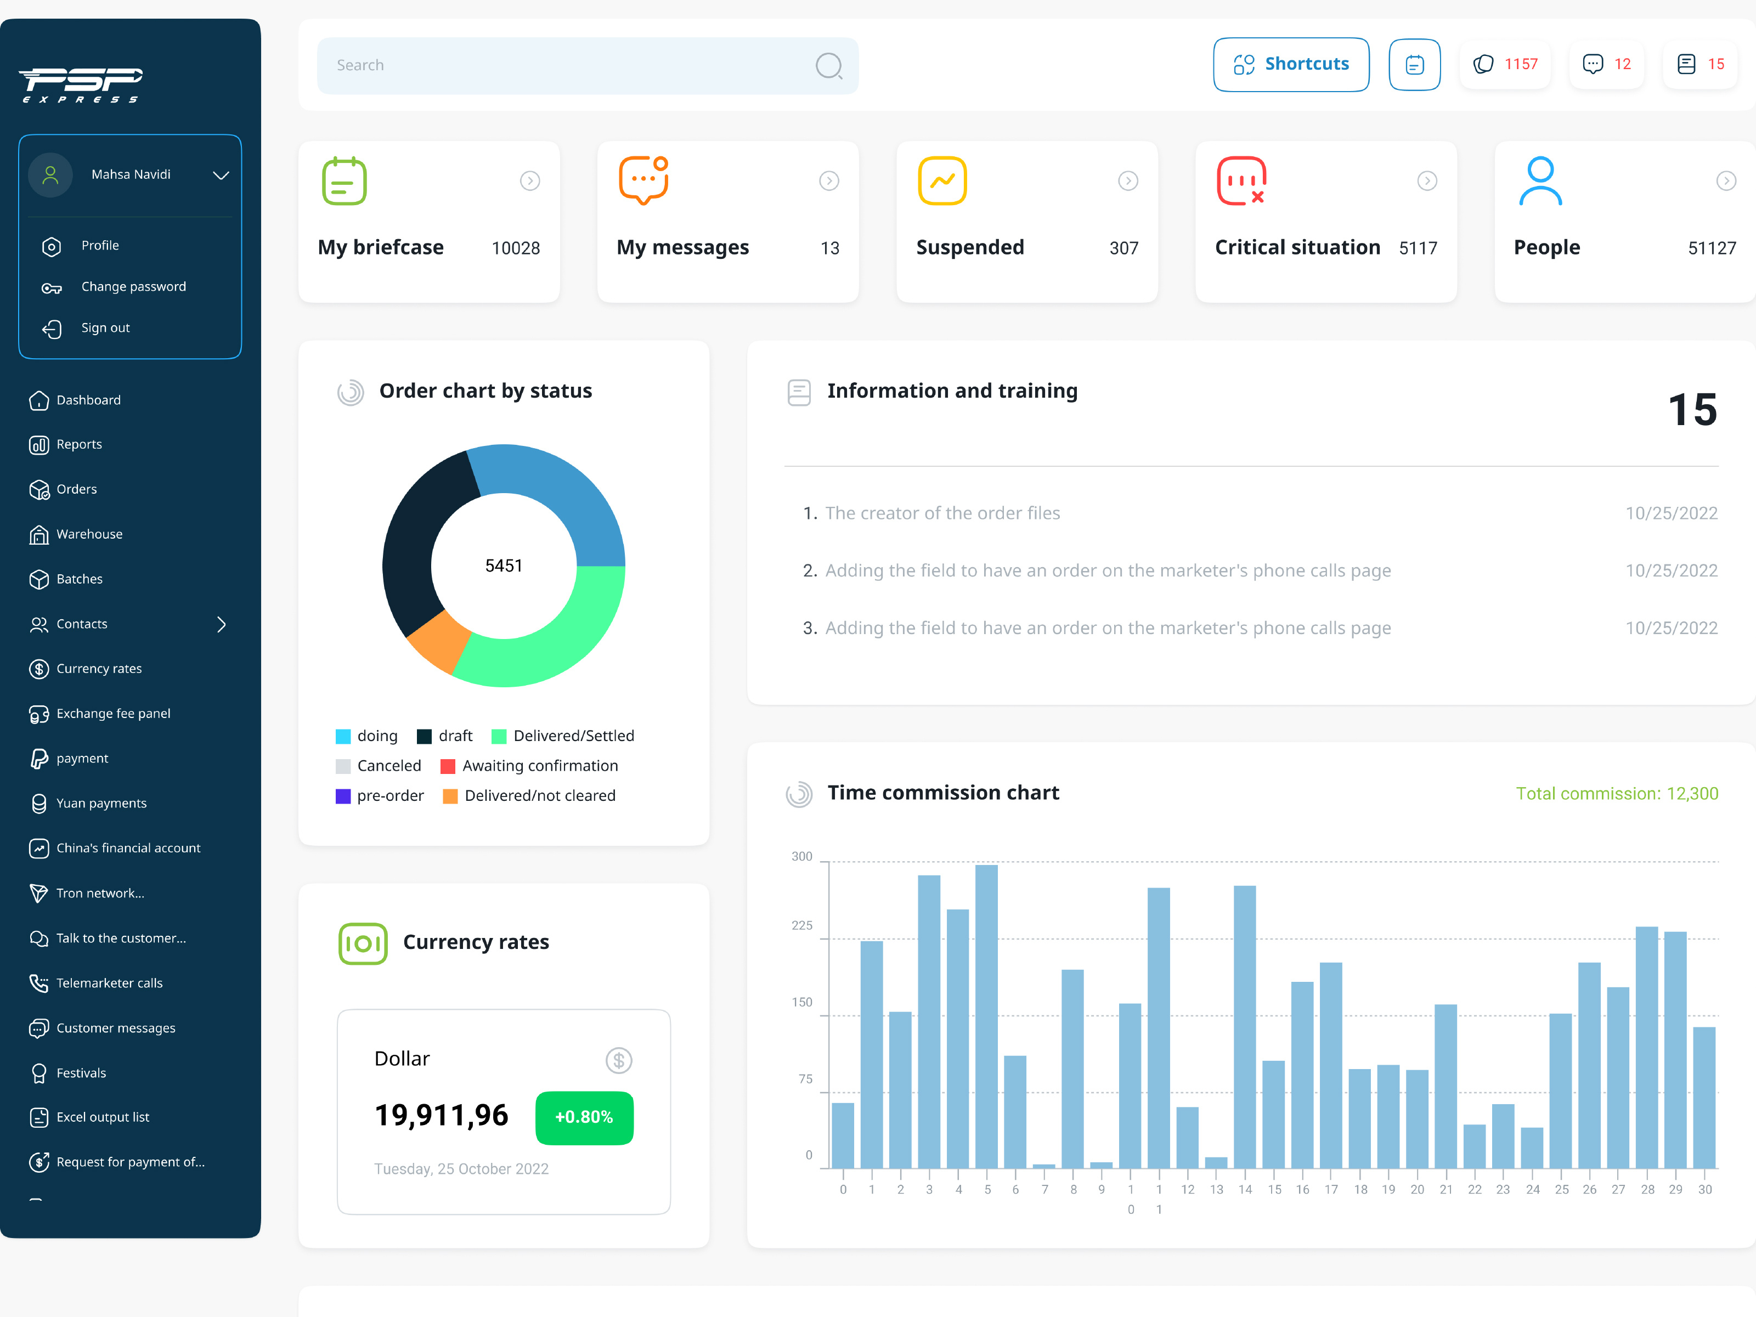The image size is (1756, 1317).
Task: Open "The creator of the order files" item
Action: [x=942, y=513]
